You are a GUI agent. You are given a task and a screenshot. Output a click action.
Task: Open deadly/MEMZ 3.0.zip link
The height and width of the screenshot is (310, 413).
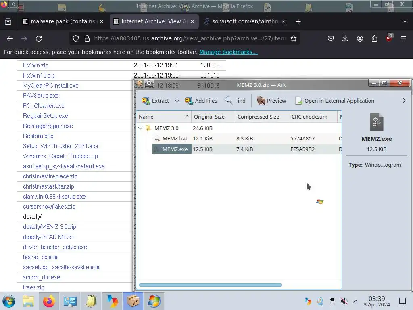pos(50,227)
